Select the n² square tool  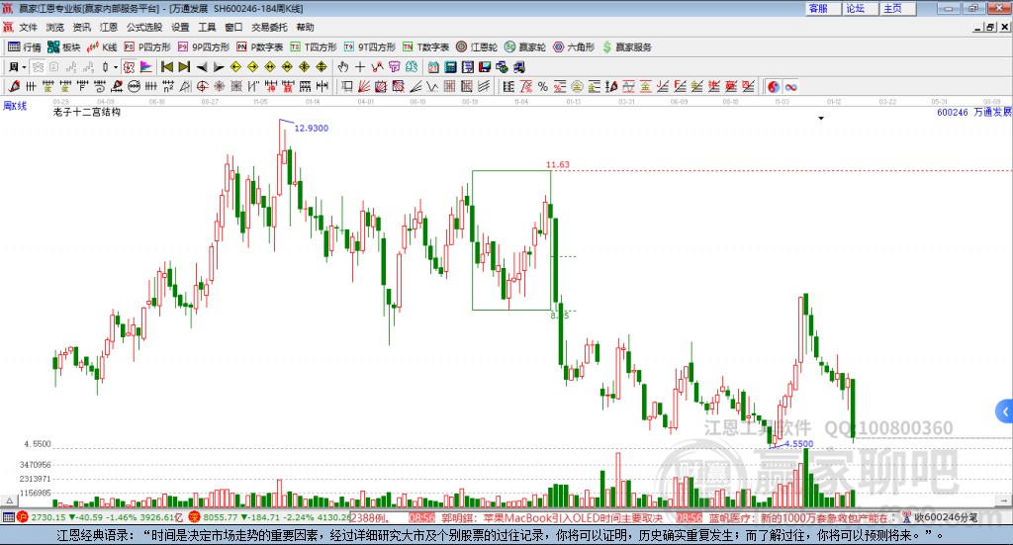(x=168, y=86)
